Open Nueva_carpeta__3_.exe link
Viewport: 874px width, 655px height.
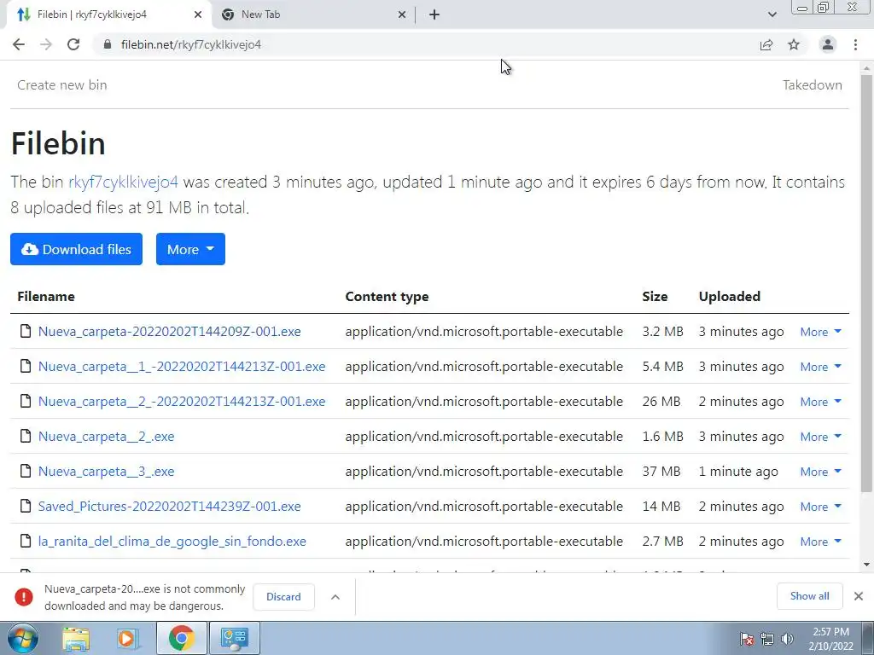tap(106, 471)
